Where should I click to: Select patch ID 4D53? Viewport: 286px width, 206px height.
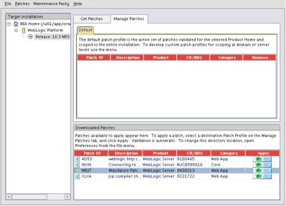click(x=87, y=159)
